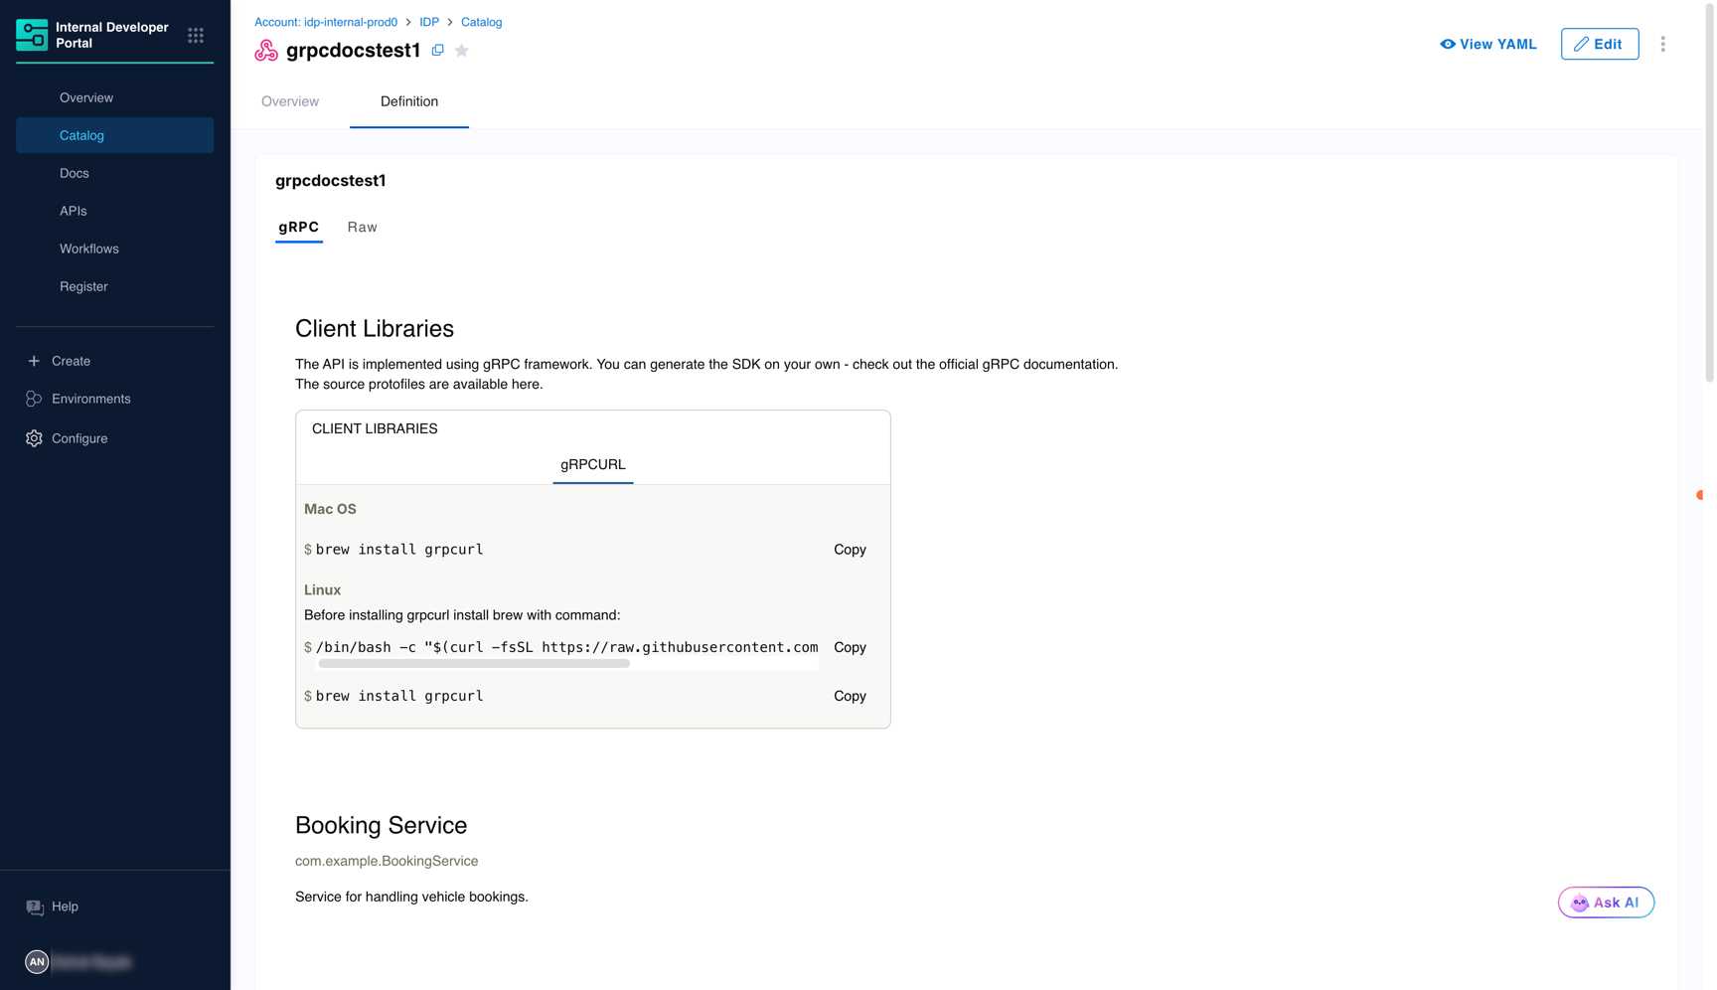The image size is (1717, 990).
Task: Open the three-dot more options menu
Action: (1662, 44)
